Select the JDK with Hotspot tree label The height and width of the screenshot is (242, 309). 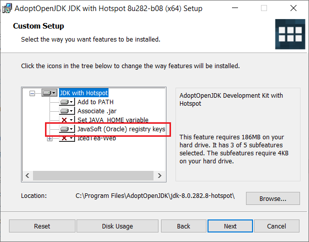[x=84, y=93]
